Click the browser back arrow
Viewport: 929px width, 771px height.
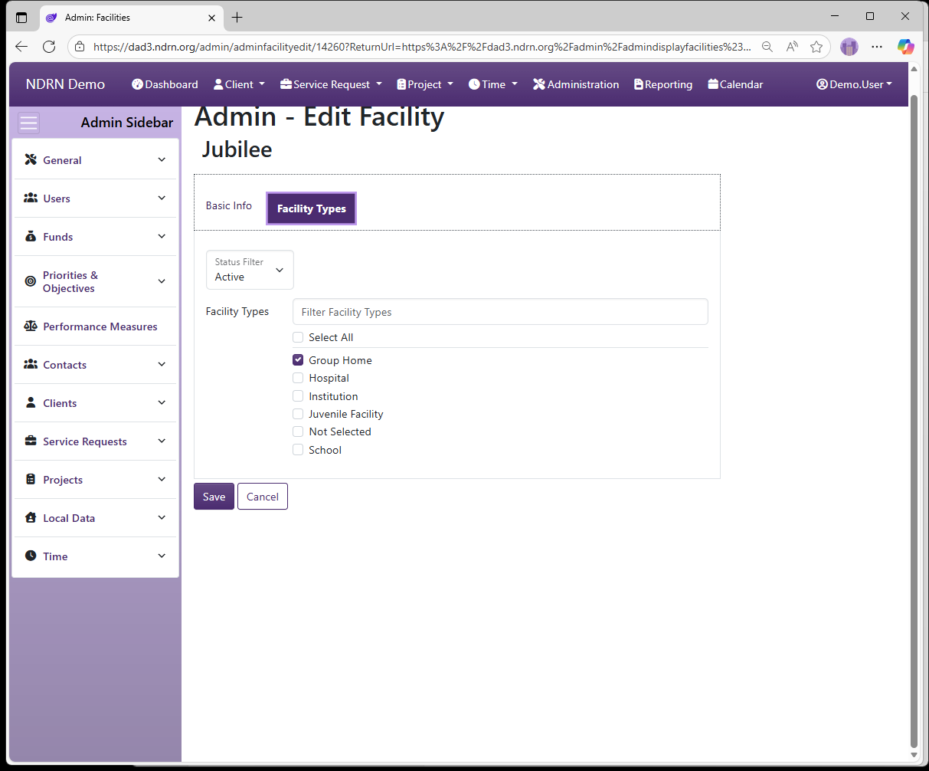click(21, 47)
